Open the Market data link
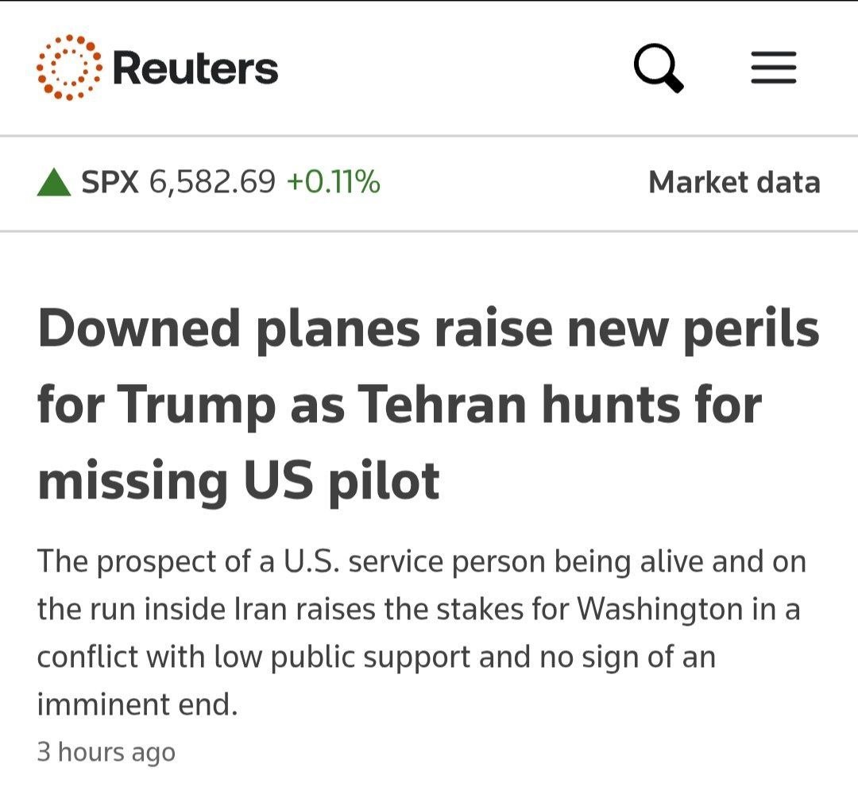This screenshot has height=799, width=858. 734,183
